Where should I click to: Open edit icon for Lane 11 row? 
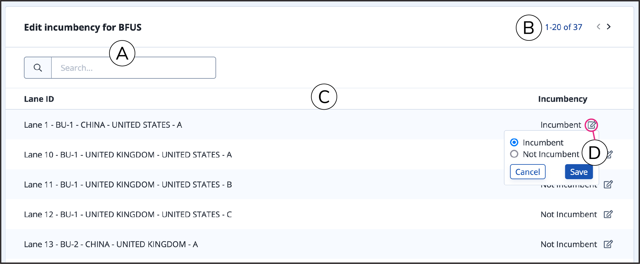click(x=608, y=184)
